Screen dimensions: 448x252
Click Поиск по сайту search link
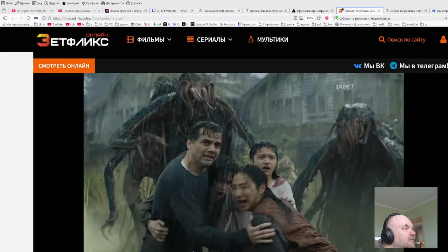(x=402, y=40)
